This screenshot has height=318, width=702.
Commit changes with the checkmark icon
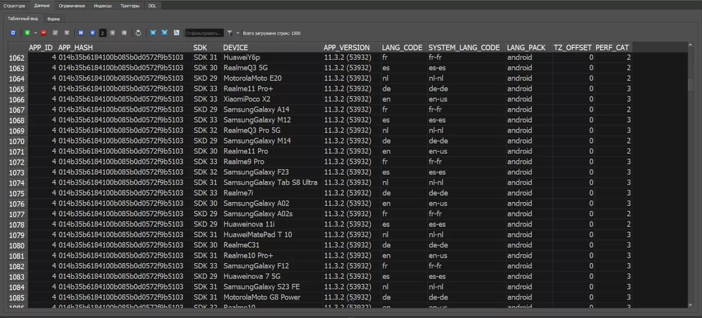[55, 33]
